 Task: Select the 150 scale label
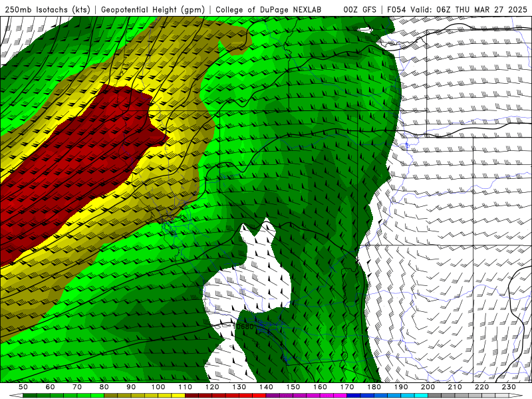(293, 387)
